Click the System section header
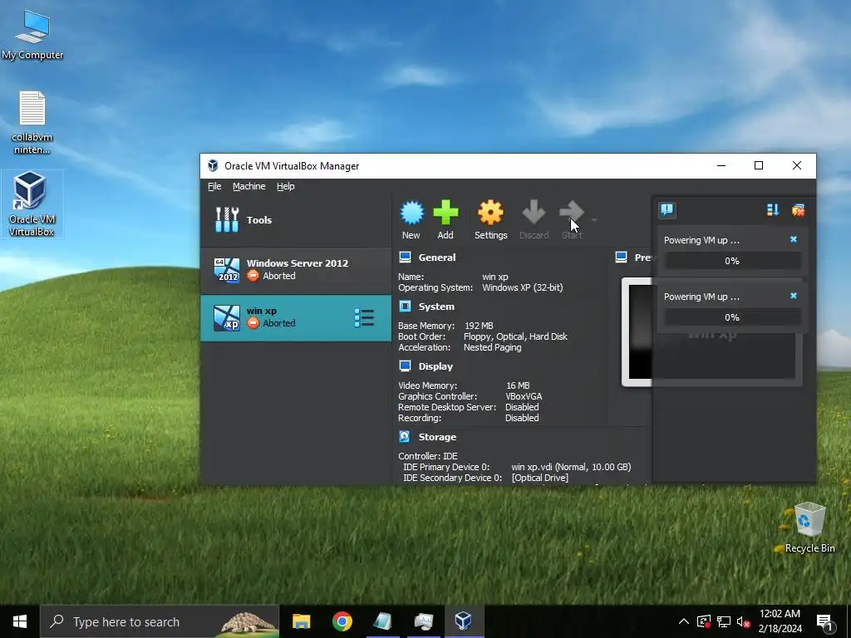Viewport: 851px width, 638px height. (x=436, y=307)
